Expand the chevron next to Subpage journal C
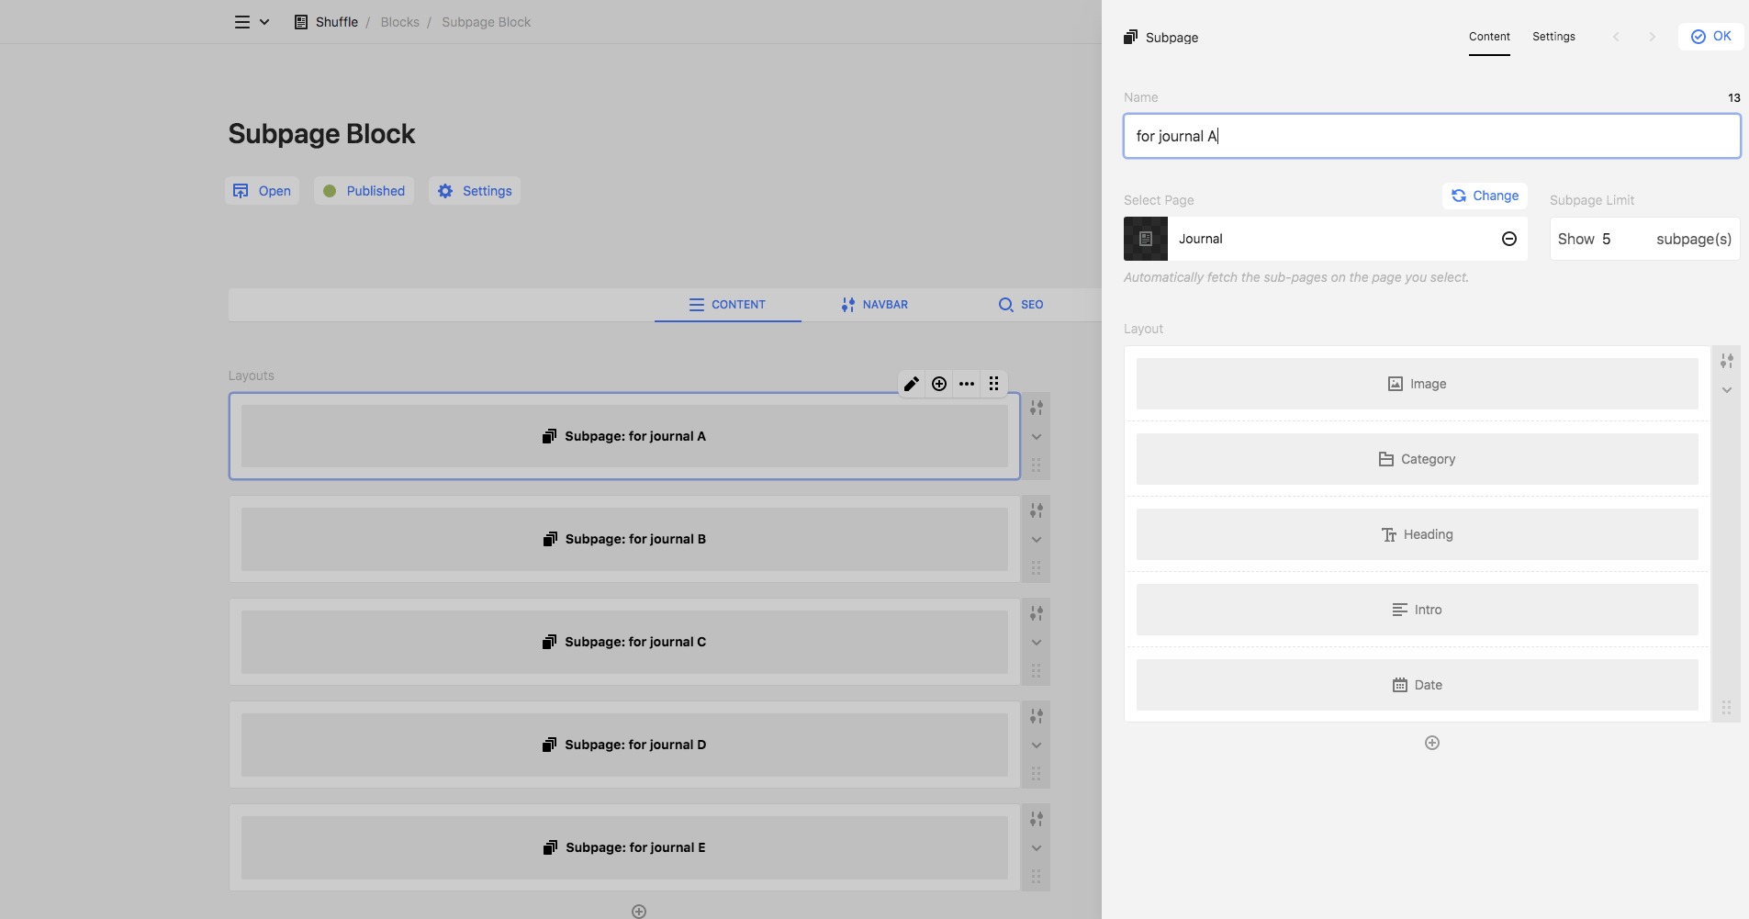1749x919 pixels. pos(1037,643)
